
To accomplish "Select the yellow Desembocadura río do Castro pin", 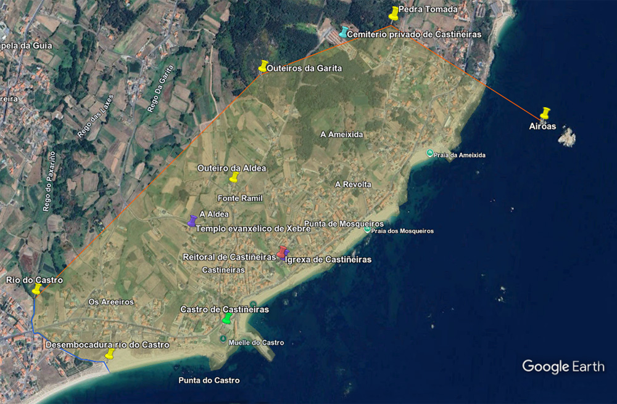I will coord(110,353).
